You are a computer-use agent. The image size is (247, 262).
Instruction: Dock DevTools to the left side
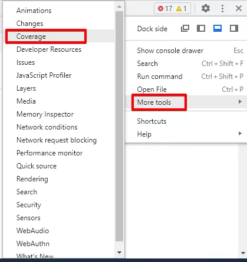201,28
